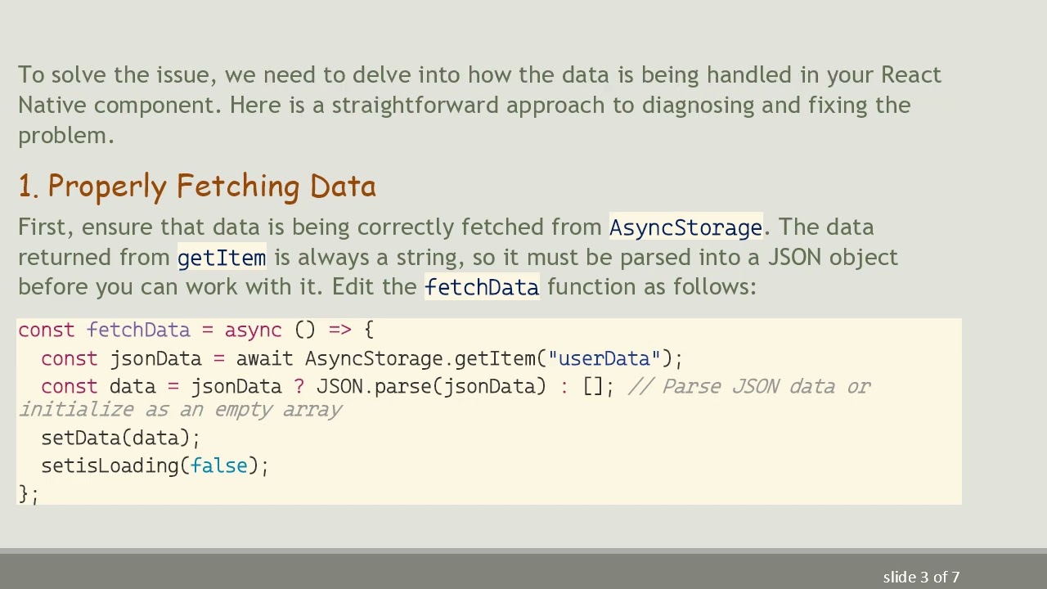Click the closing "};" of the code block

[x=28, y=493]
